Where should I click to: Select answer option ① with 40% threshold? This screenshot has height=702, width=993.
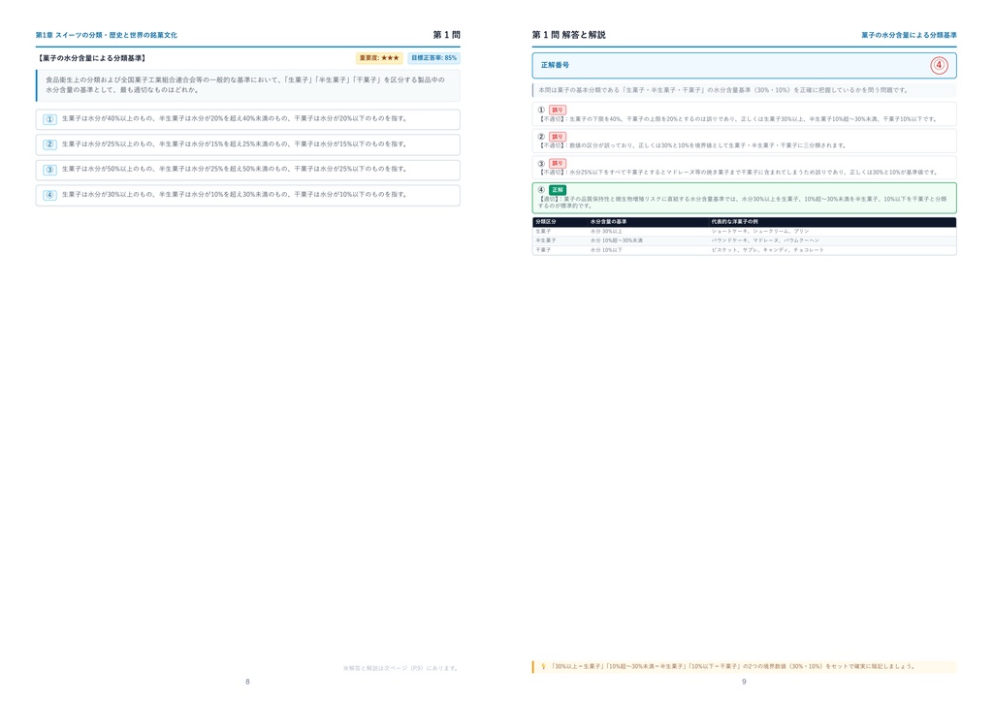click(247, 119)
